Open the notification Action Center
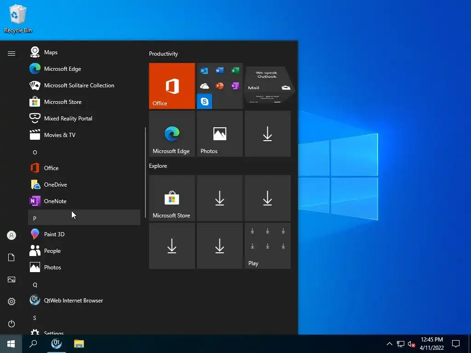 456,344
